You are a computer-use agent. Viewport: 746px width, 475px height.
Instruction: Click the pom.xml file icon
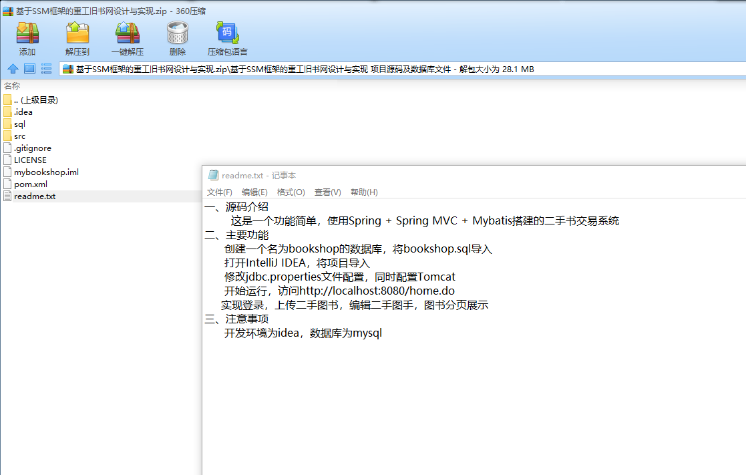click(7, 184)
